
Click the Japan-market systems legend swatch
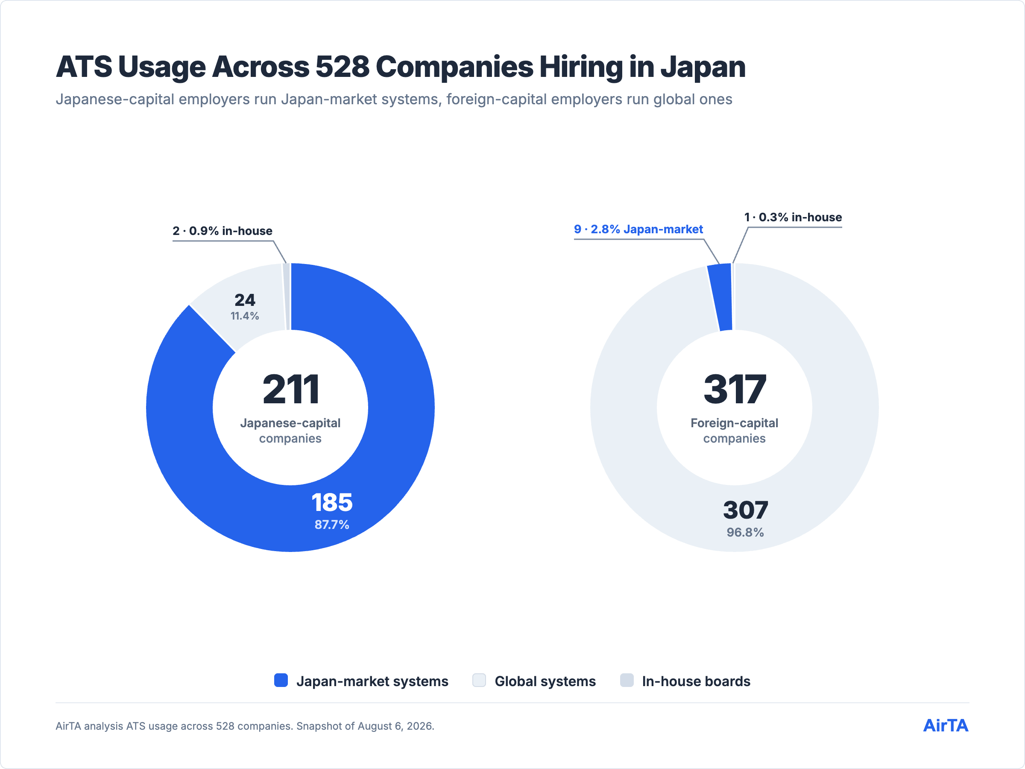[281, 681]
